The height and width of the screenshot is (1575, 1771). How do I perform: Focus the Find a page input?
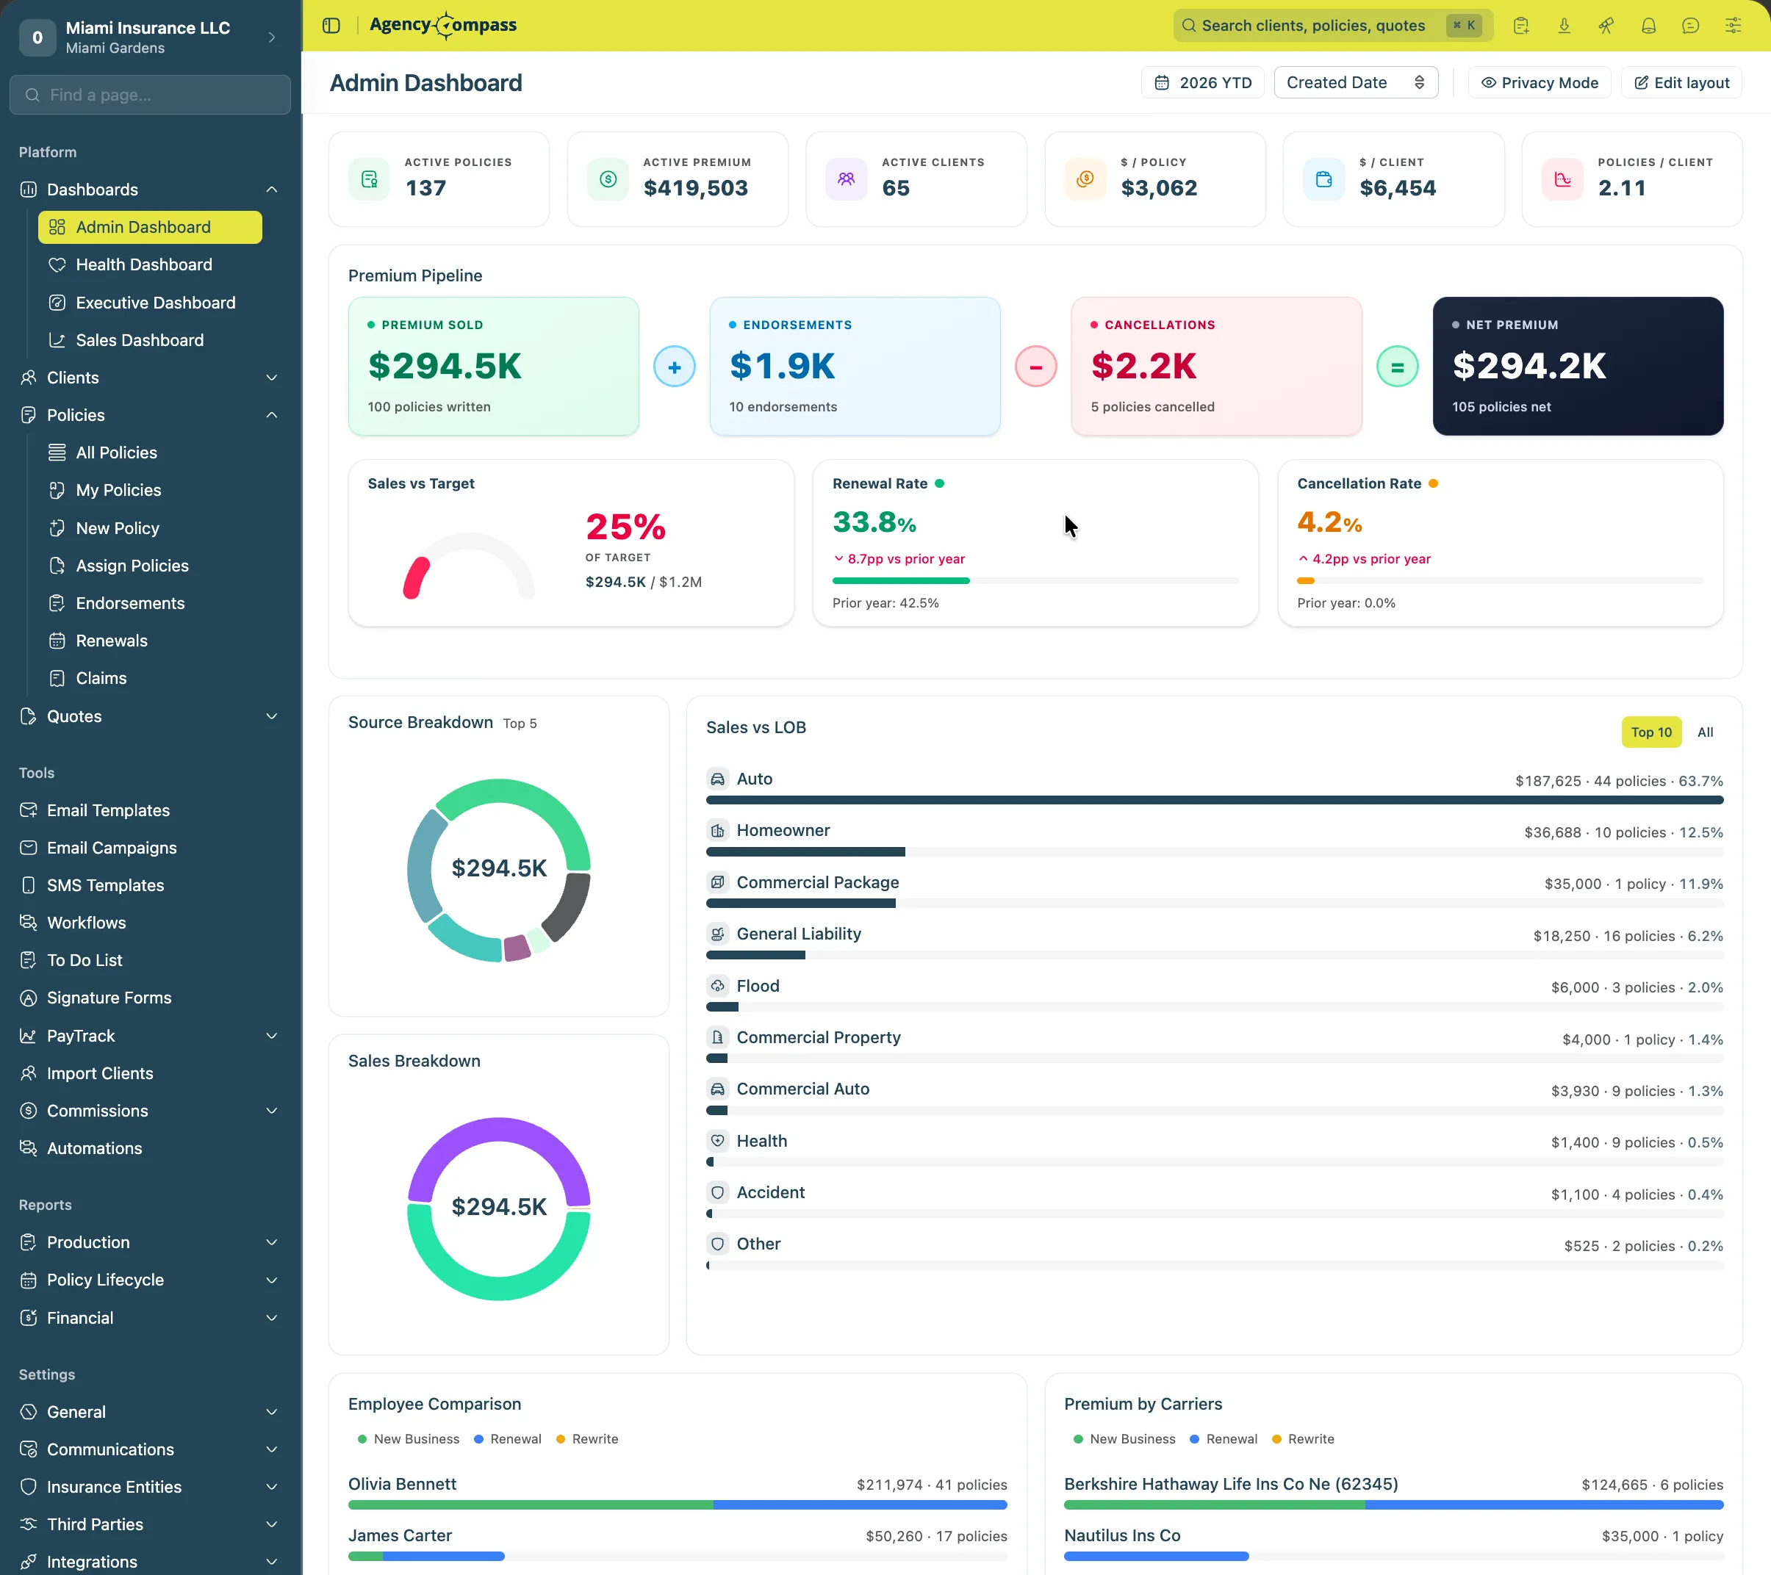[151, 95]
